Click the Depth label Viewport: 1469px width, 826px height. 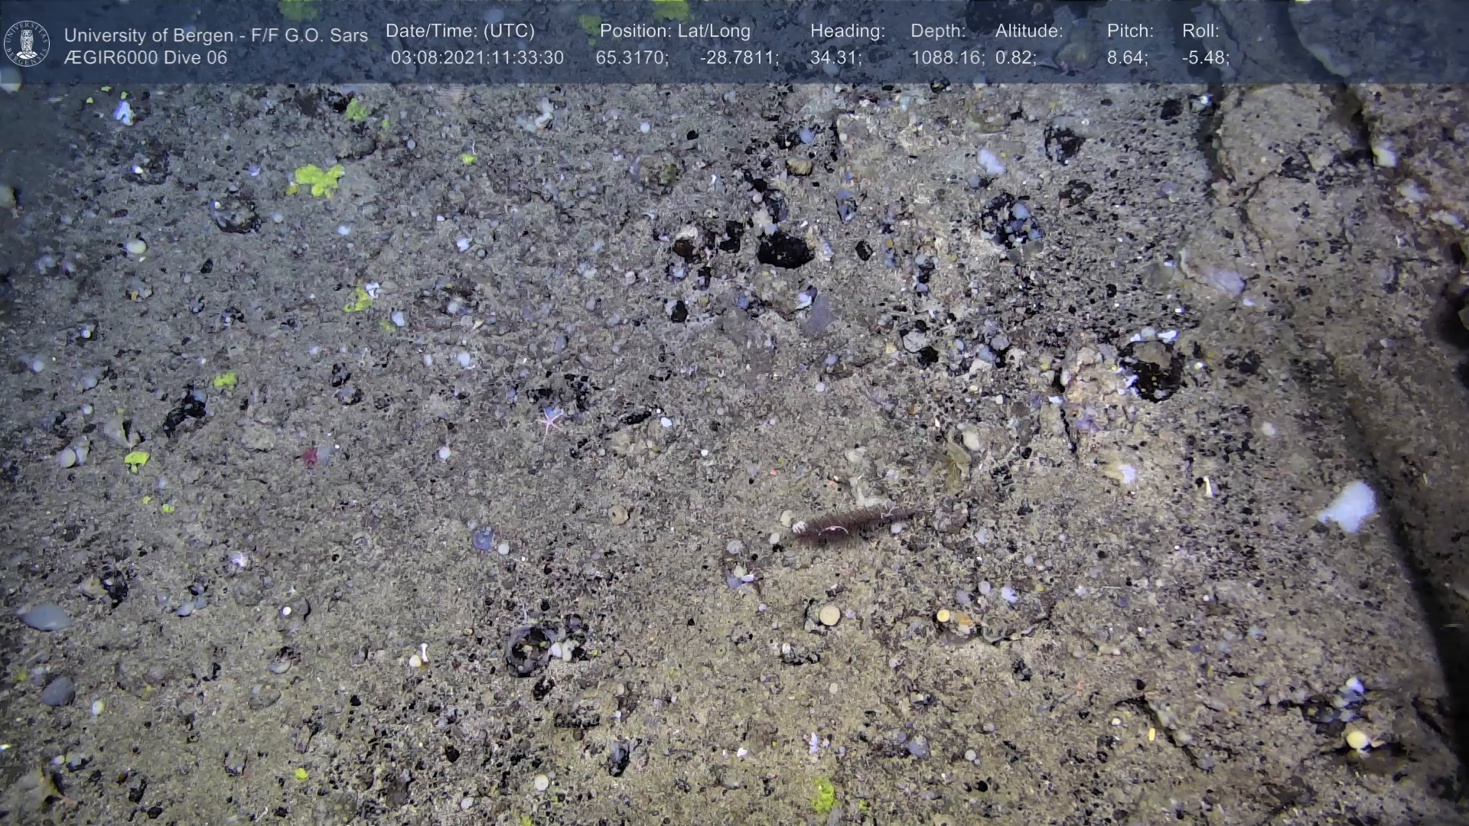(x=938, y=31)
